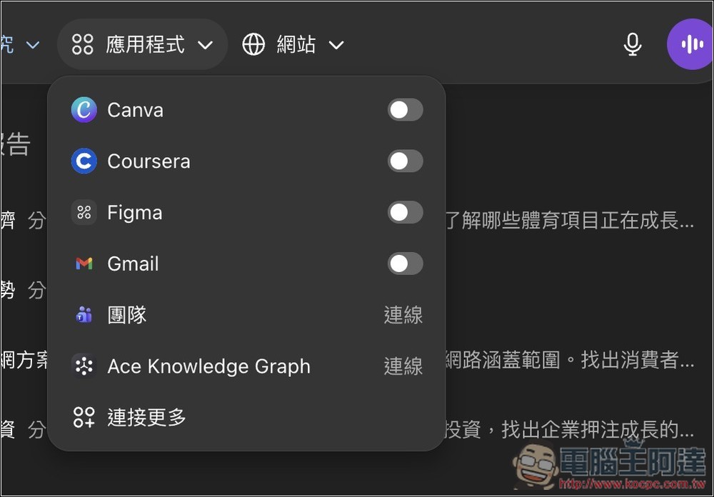The image size is (714, 497).
Task: Start voice input with the microphone icon
Action: 632,45
